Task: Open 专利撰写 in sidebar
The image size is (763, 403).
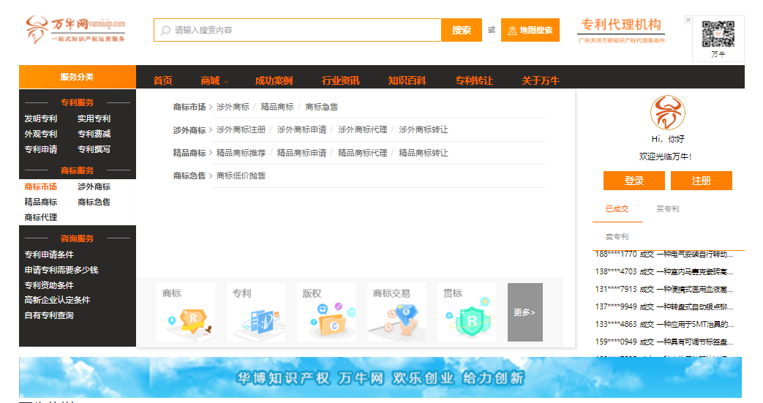Action: 94,149
